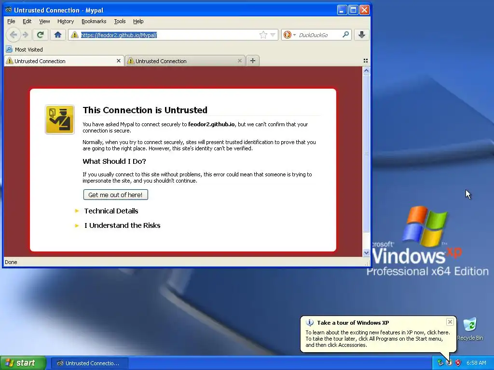The image size is (494, 370).
Task: Click the page scrollbar down arrow
Action: (x=366, y=252)
